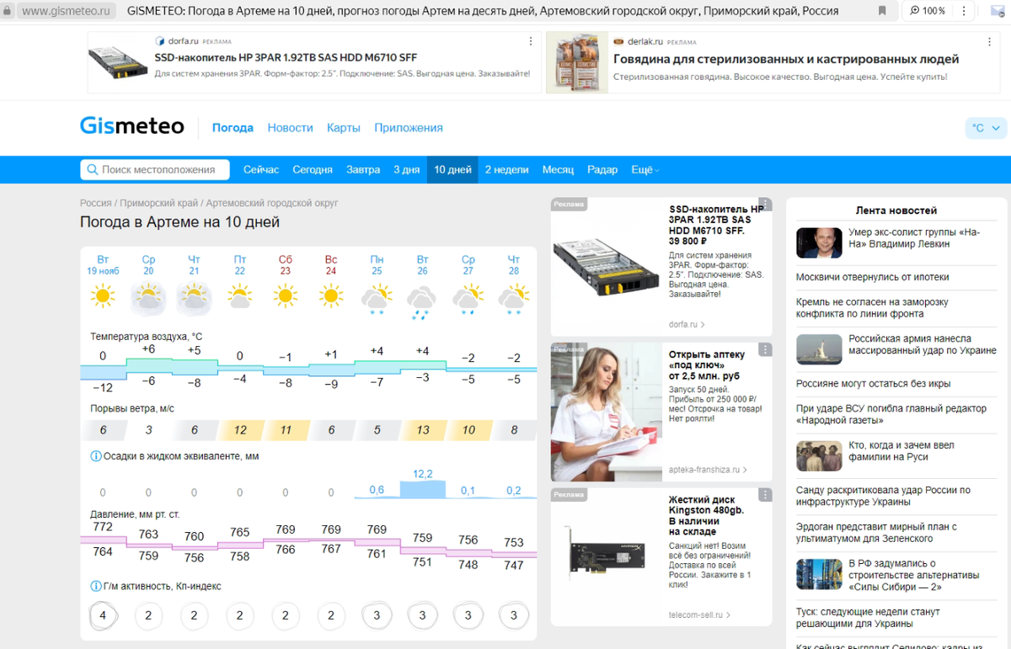Select the snow icon for Thursday 28
This screenshot has height=649, width=1011.
pos(512,301)
